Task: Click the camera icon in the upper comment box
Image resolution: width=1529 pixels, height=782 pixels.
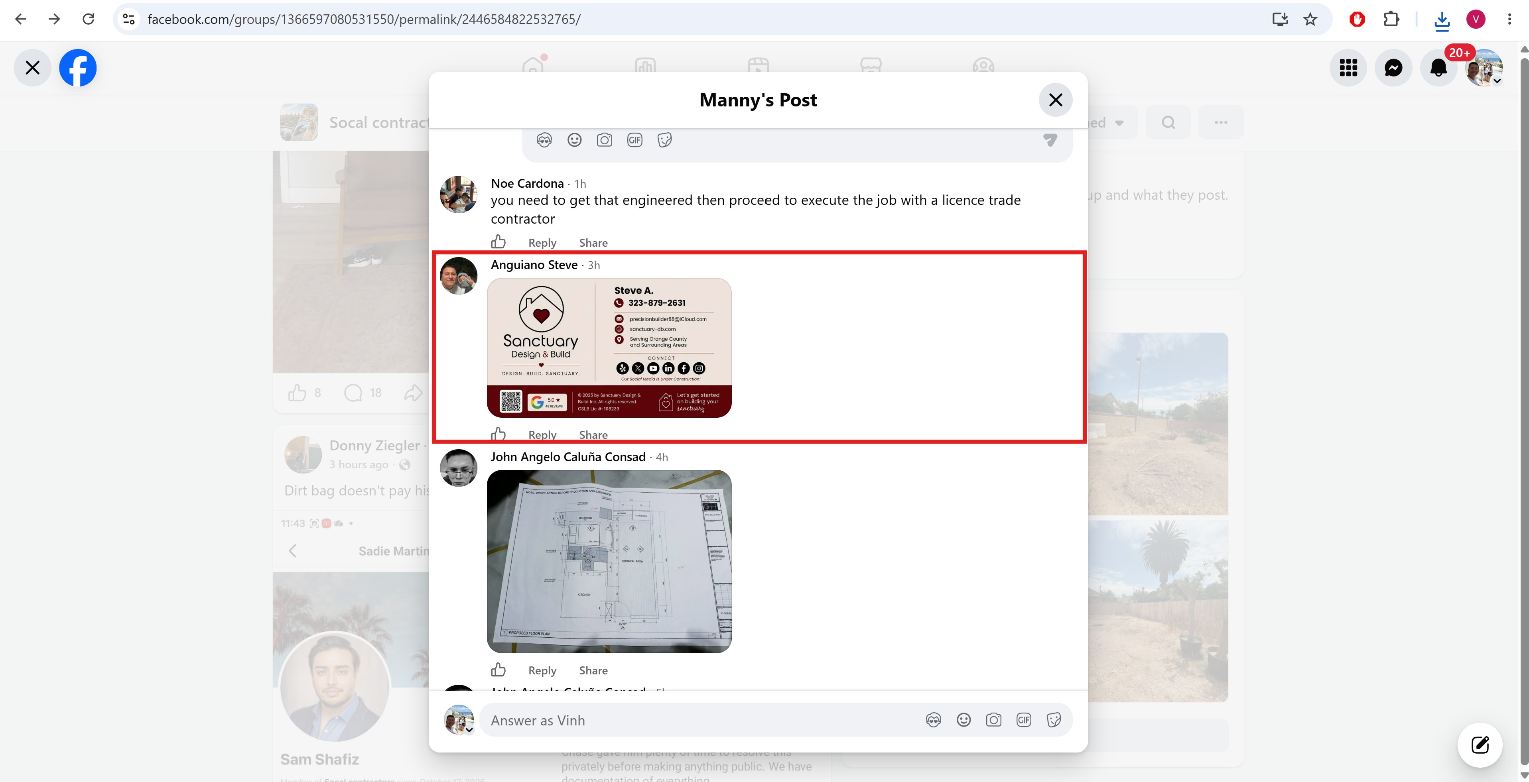Action: 604,140
